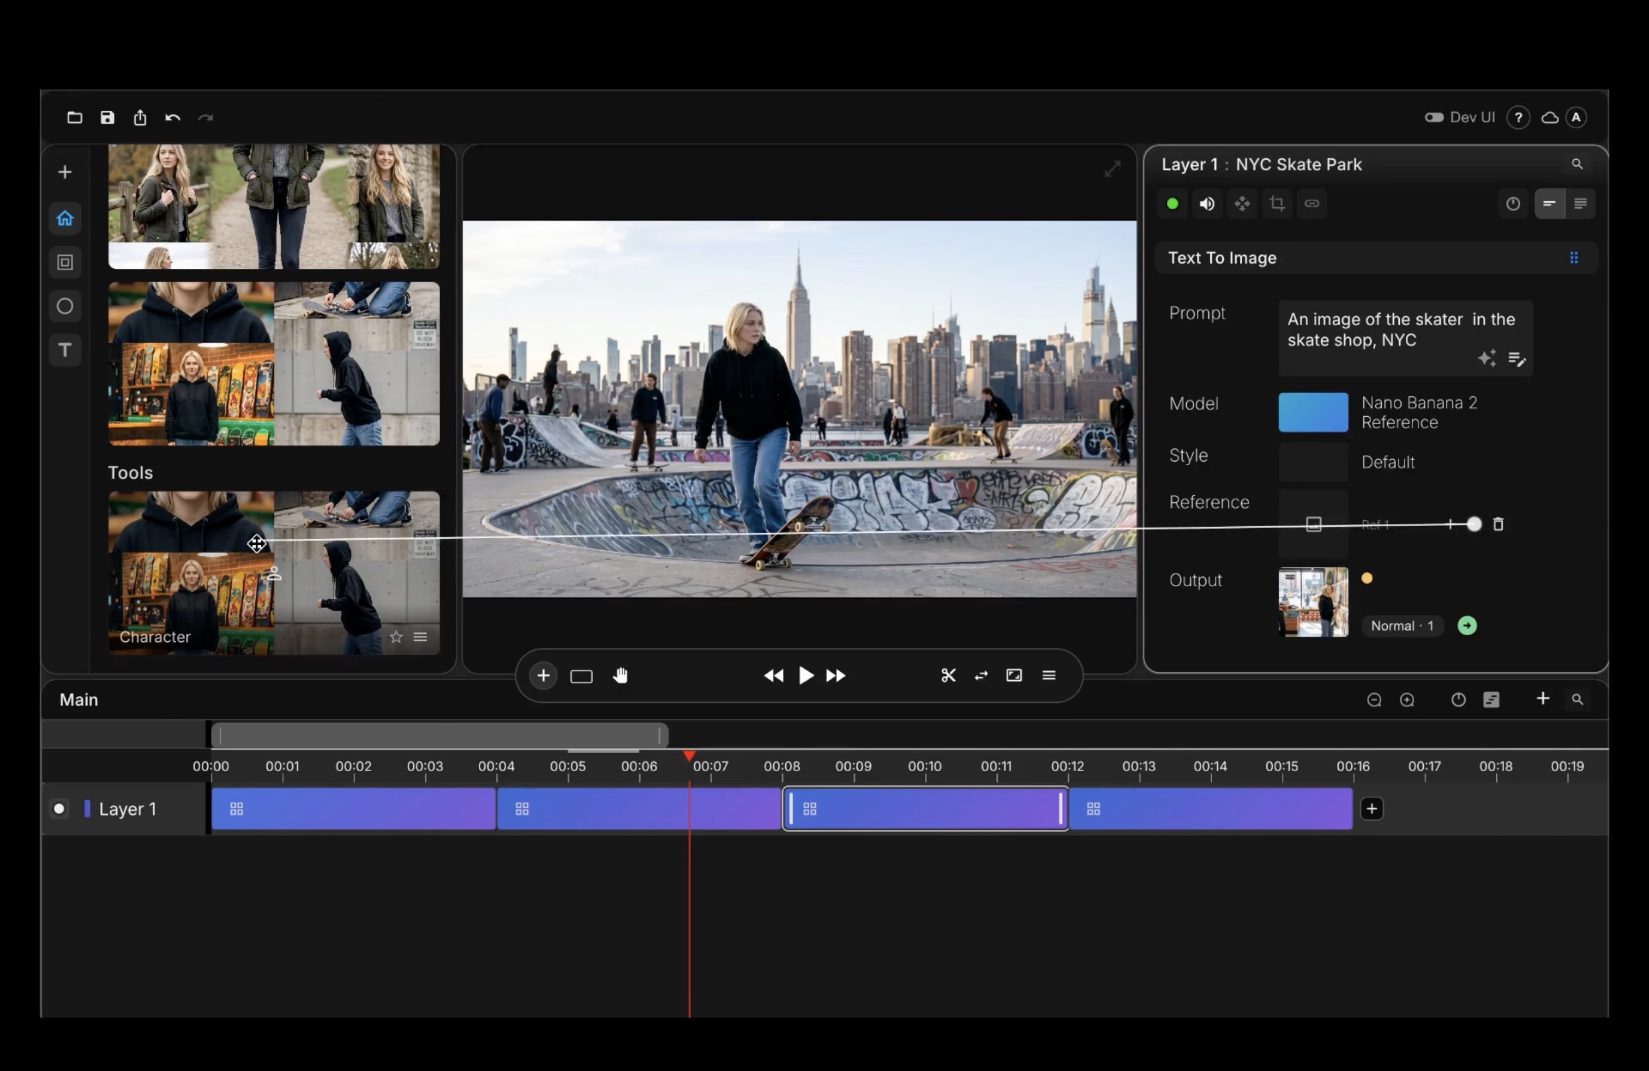Viewport: 1649px width, 1071px height.
Task: Open the help question mark
Action: tap(1518, 117)
